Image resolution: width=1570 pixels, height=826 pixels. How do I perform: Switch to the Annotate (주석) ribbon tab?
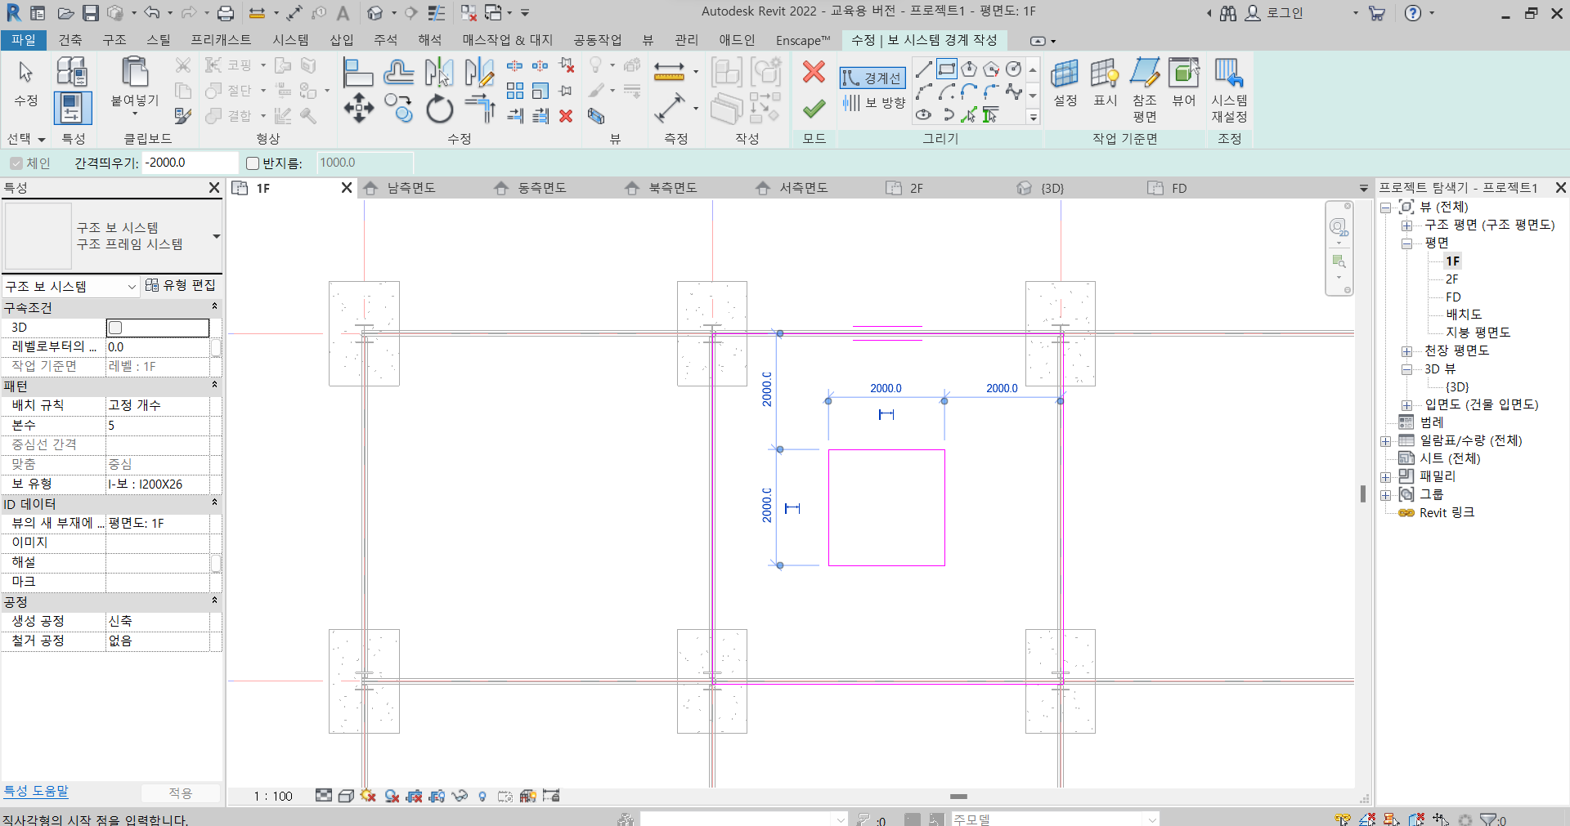point(385,40)
